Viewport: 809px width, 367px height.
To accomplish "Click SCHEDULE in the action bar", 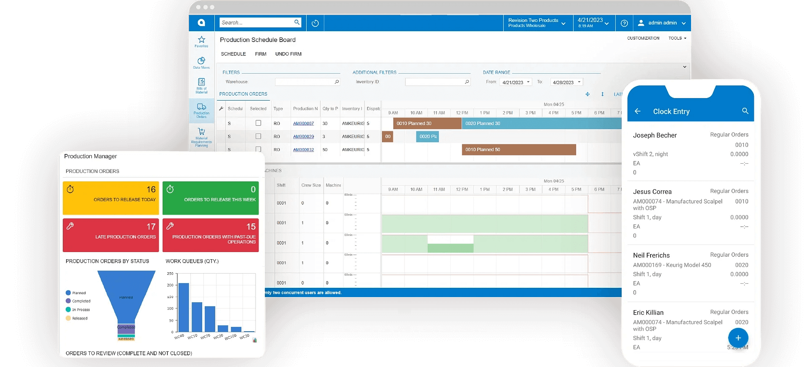I will point(233,54).
